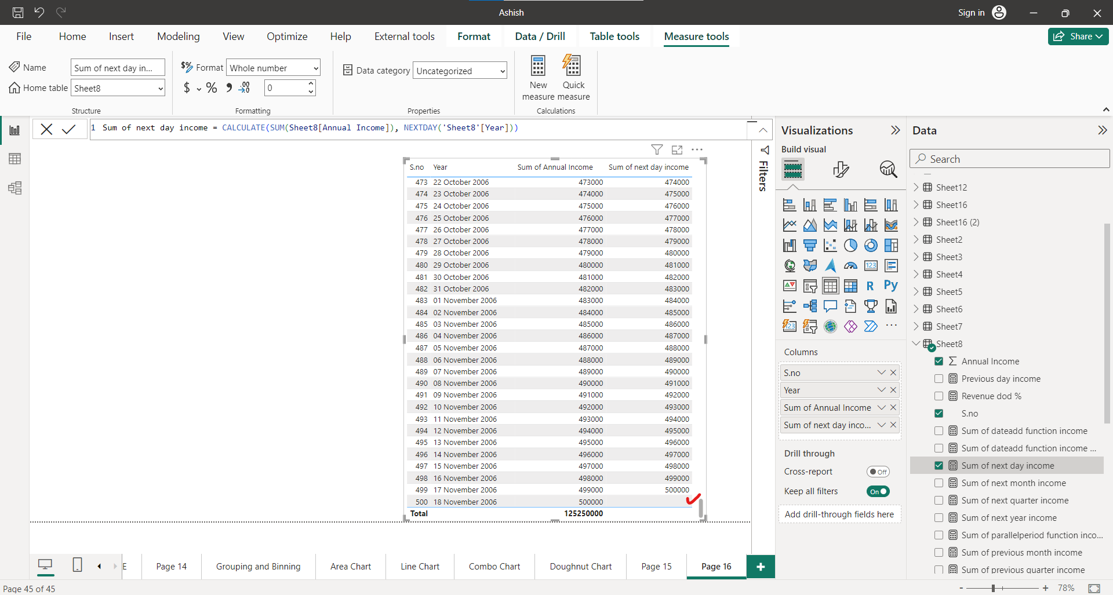This screenshot has height=595, width=1113.
Task: Commit the DAX formula with the checkmark
Action: tap(69, 129)
